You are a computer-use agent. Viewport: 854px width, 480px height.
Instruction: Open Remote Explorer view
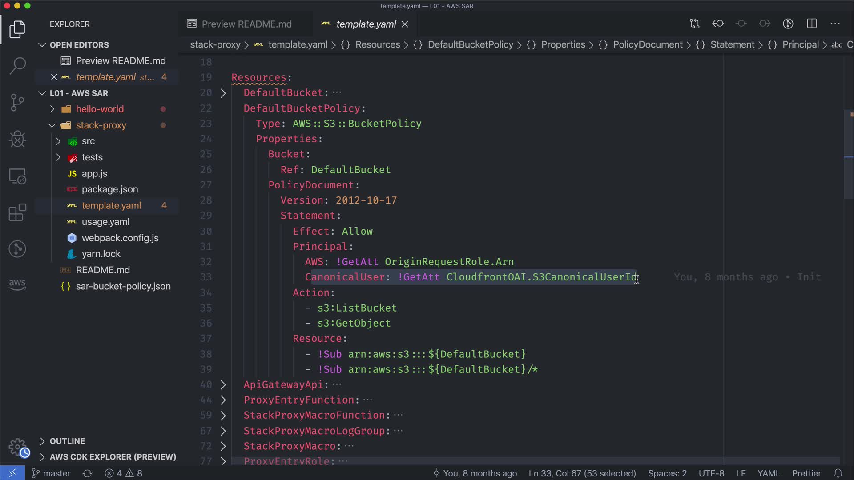[x=17, y=176]
